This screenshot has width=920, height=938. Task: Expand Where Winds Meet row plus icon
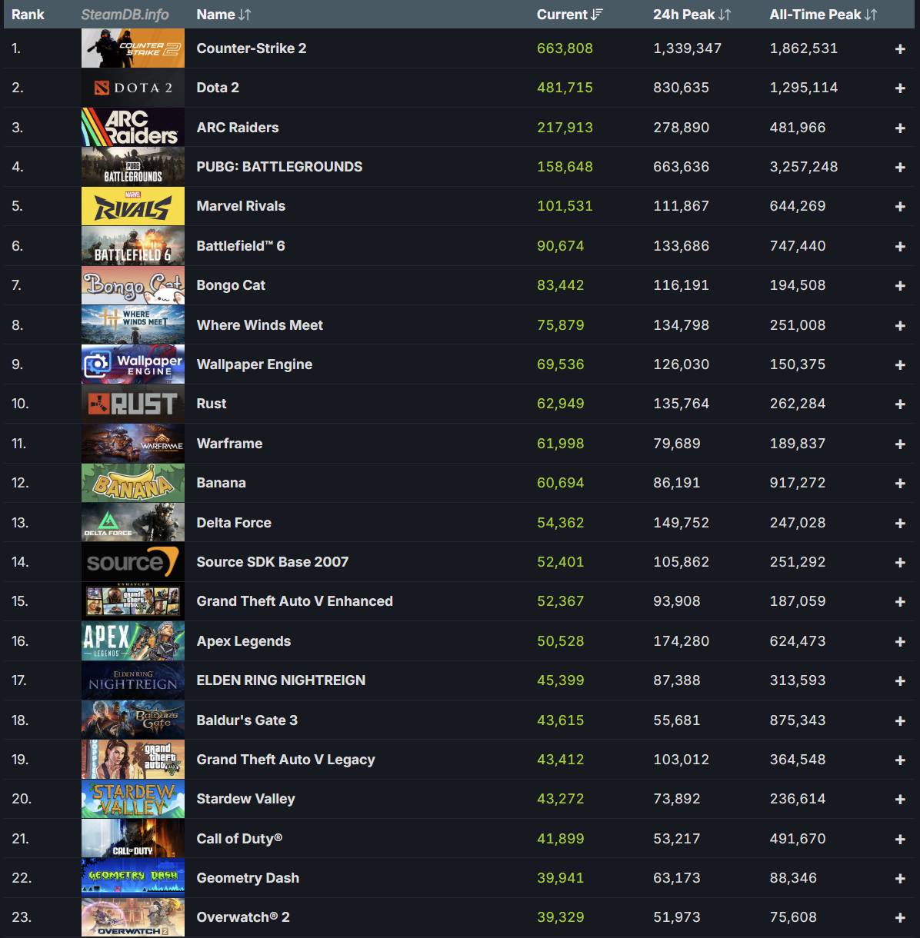point(900,326)
